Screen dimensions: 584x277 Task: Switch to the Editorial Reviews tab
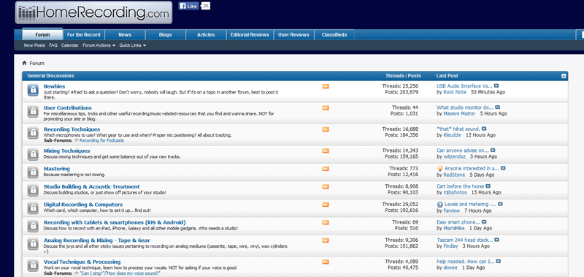(x=250, y=34)
